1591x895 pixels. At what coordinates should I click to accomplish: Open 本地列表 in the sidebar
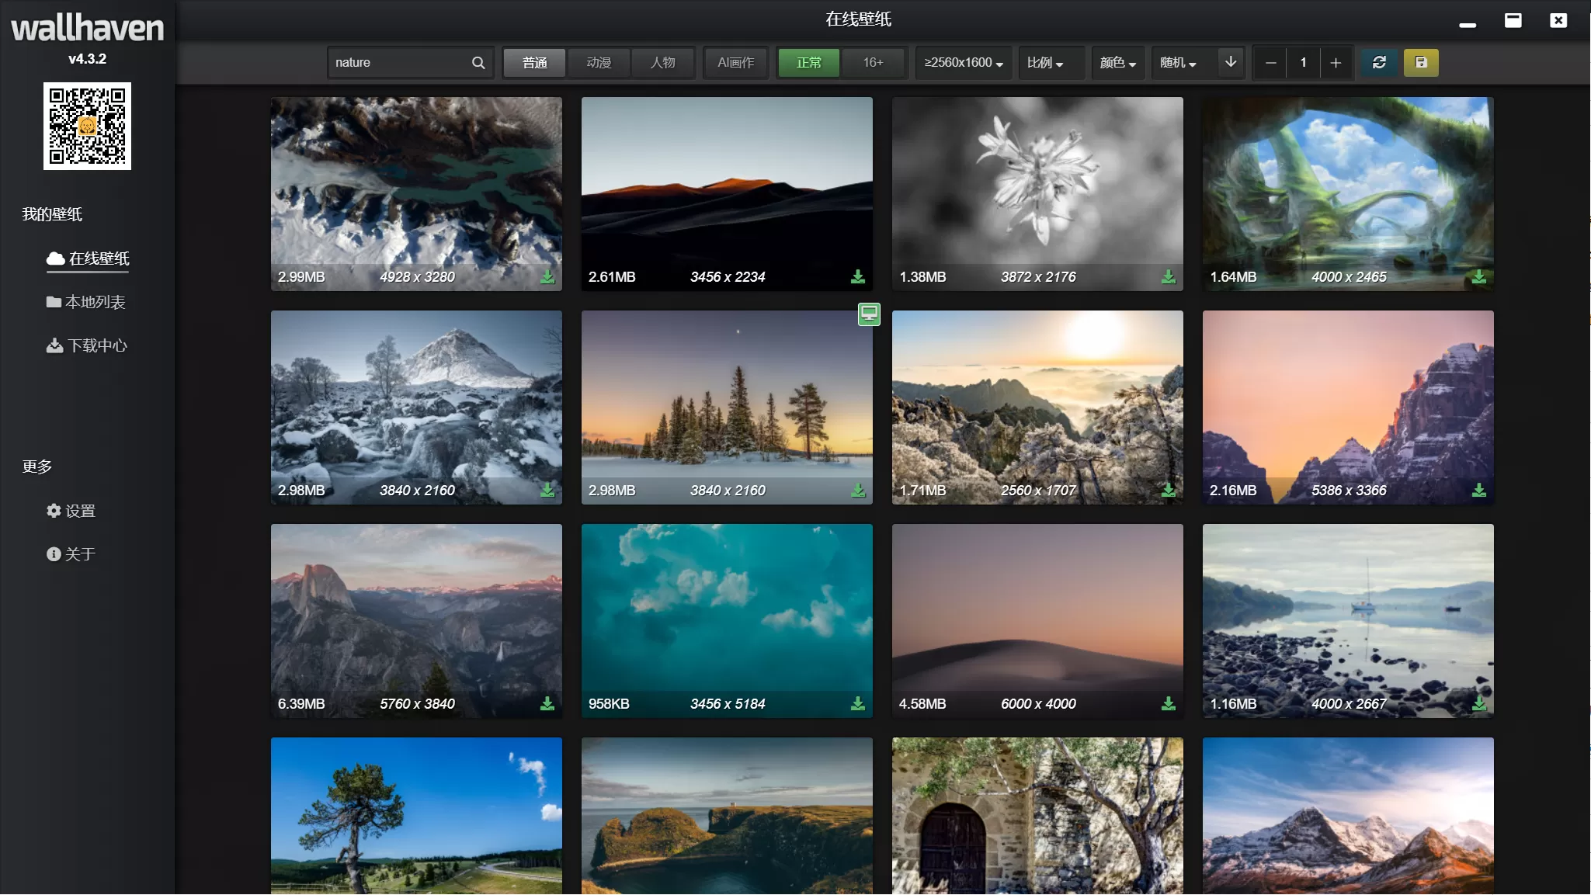tap(86, 302)
